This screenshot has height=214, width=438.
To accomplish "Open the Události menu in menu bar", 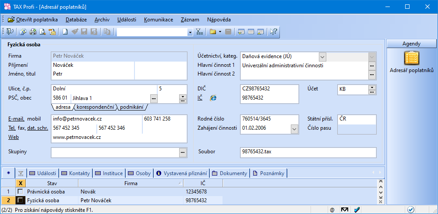I will 127,20.
